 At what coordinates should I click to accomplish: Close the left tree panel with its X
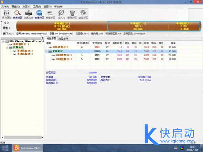(x=43, y=38)
